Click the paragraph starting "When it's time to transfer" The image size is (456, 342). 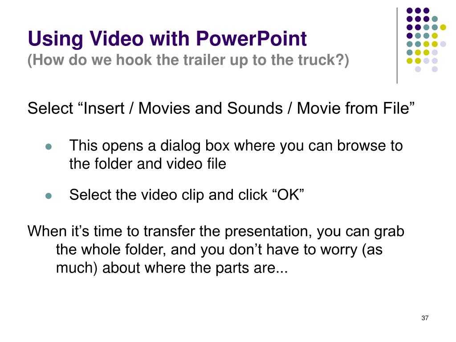pos(216,249)
